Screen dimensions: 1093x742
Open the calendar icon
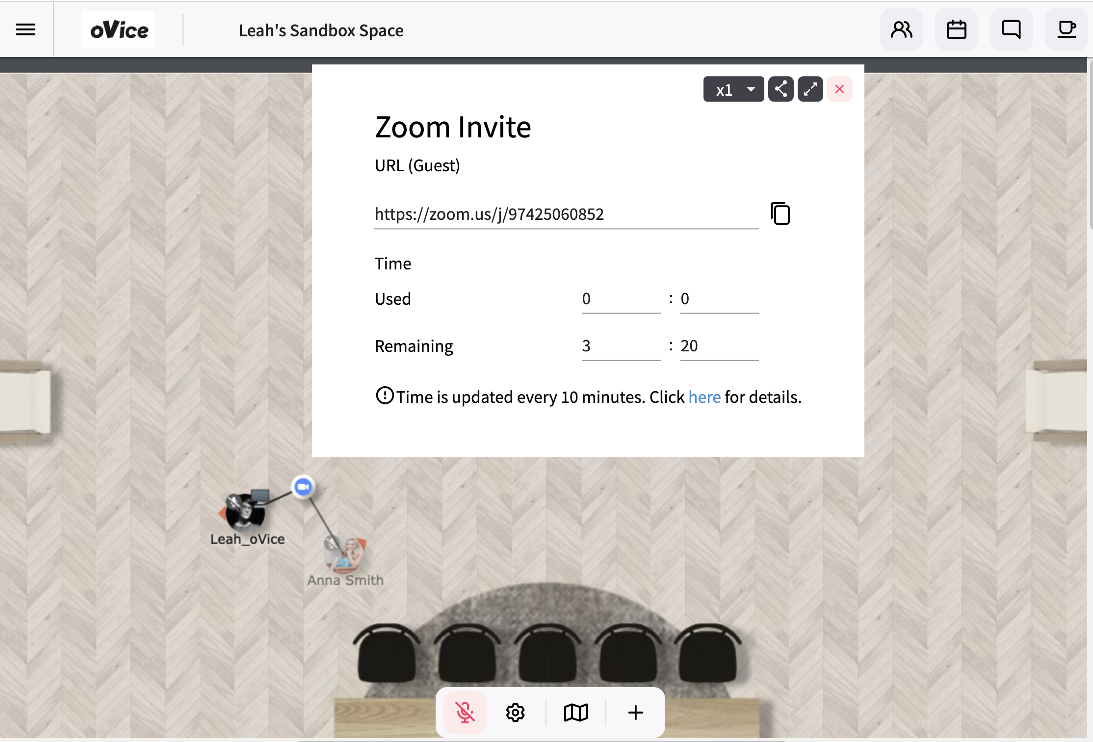click(956, 30)
